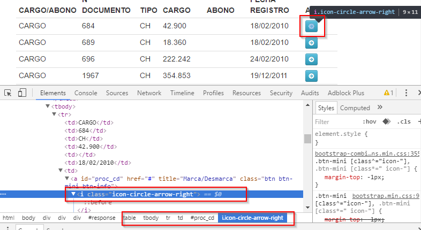Select table in the breadcrumb

[x=129, y=218]
